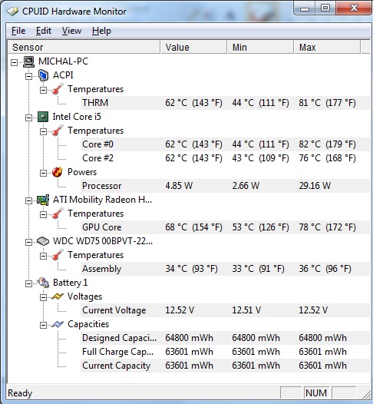The height and width of the screenshot is (404, 373).
Task: Click the ACPI monitor icon
Action: click(43, 75)
